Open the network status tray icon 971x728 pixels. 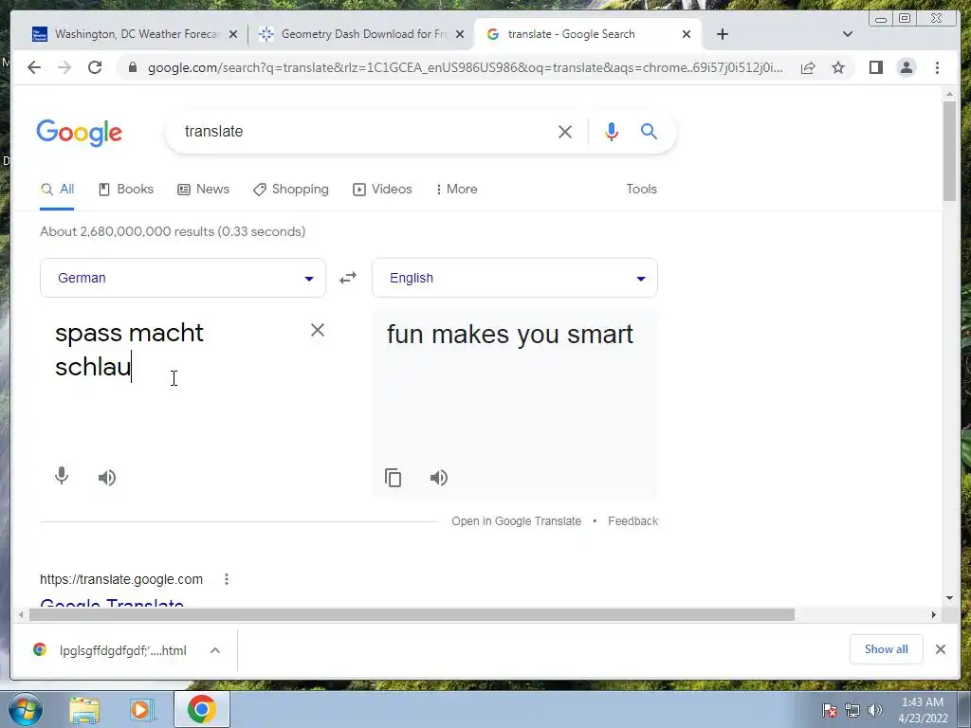[852, 710]
